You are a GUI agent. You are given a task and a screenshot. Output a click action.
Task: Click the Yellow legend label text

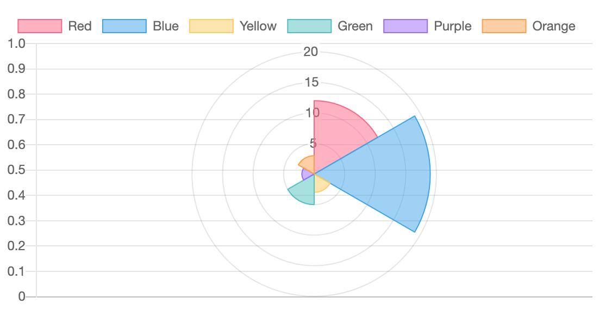[258, 26]
